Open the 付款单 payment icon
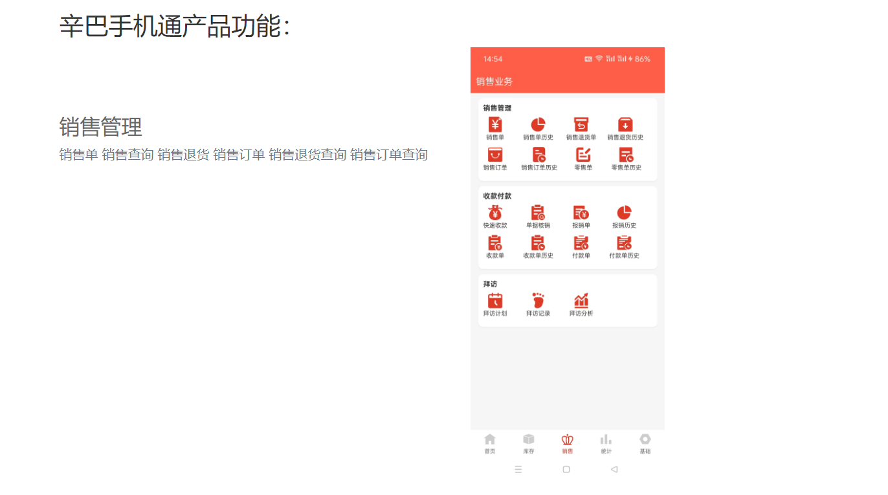 (x=581, y=243)
